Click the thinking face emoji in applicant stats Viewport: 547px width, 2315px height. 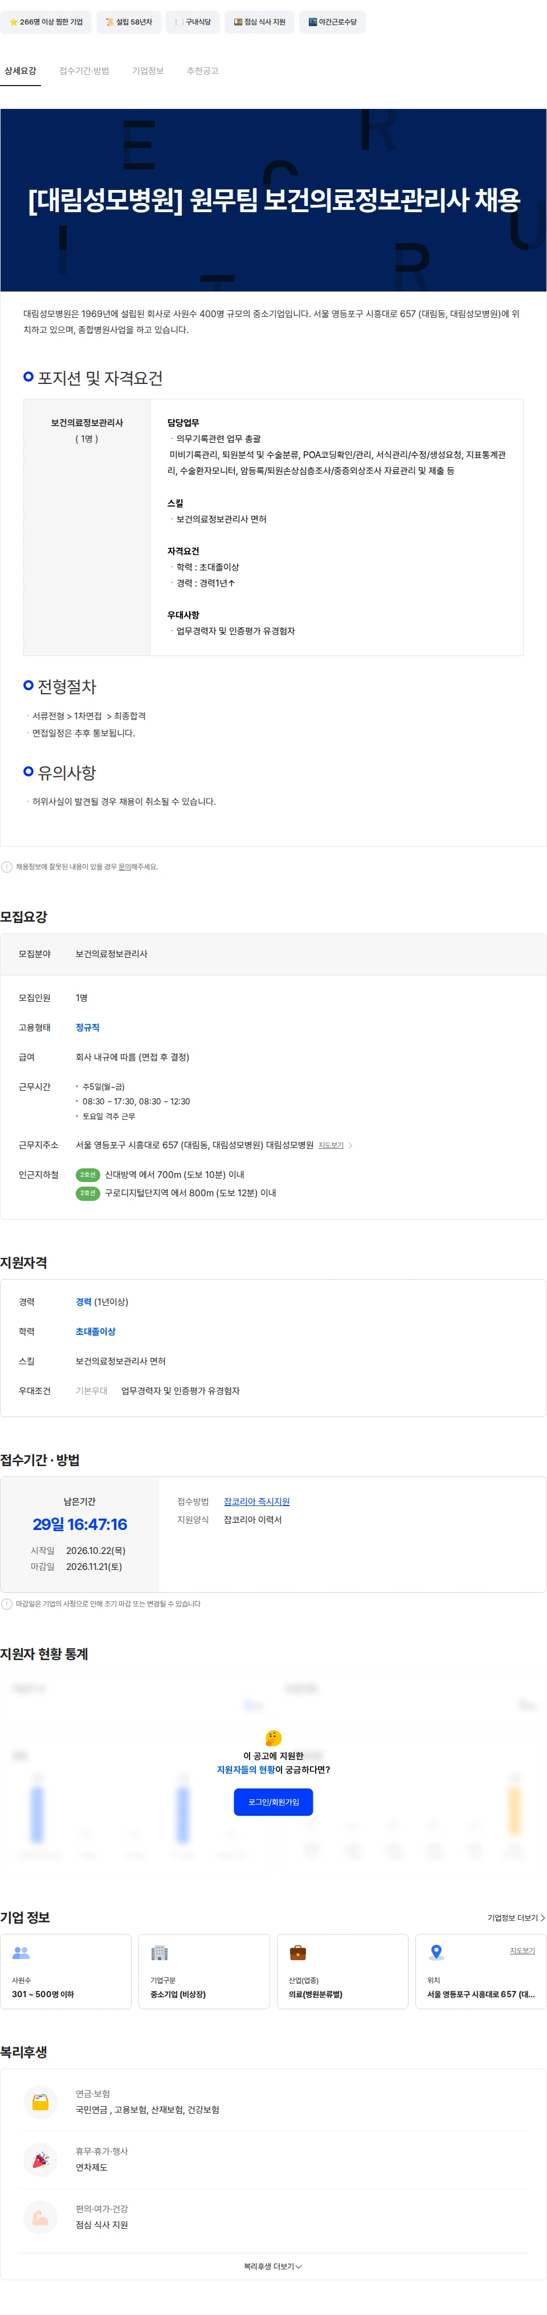[274, 1738]
